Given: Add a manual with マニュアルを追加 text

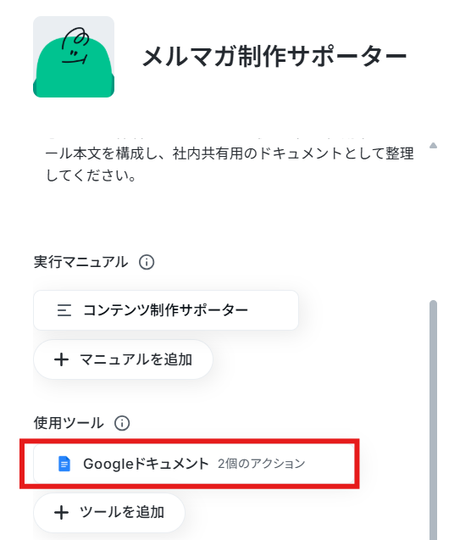Looking at the screenshot, I should pos(136,359).
